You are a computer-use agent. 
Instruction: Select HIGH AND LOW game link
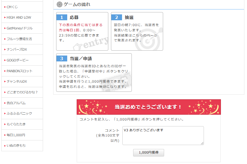pos(19,18)
